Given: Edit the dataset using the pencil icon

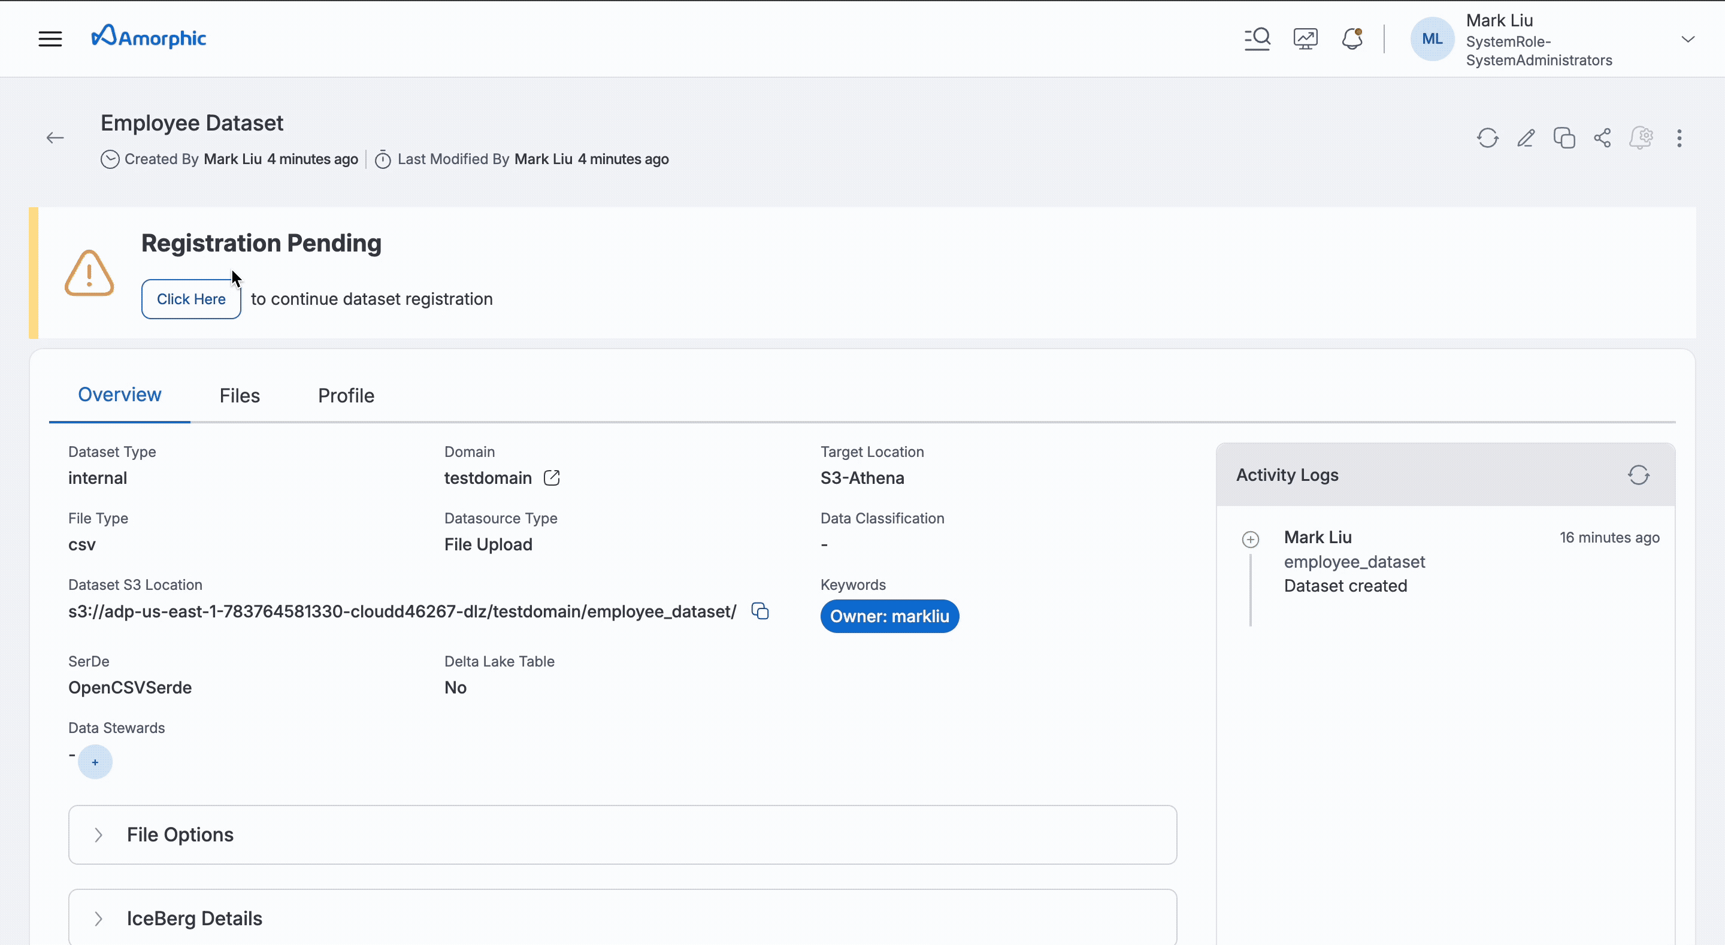Looking at the screenshot, I should pyautogui.click(x=1526, y=138).
